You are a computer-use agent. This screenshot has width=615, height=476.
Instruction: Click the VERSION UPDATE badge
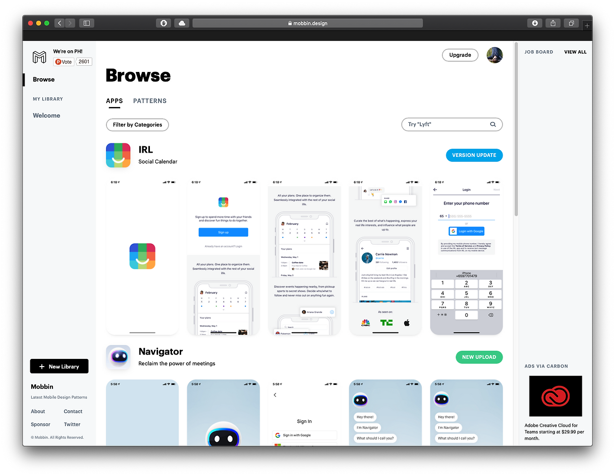tap(474, 155)
